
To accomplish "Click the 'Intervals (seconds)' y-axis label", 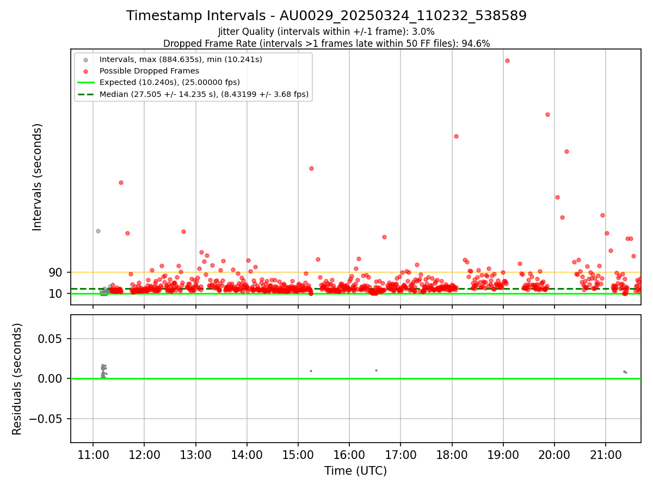I will click(37, 177).
